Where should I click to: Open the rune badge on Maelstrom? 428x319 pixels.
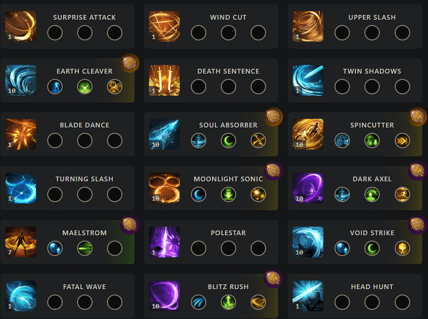(130, 224)
